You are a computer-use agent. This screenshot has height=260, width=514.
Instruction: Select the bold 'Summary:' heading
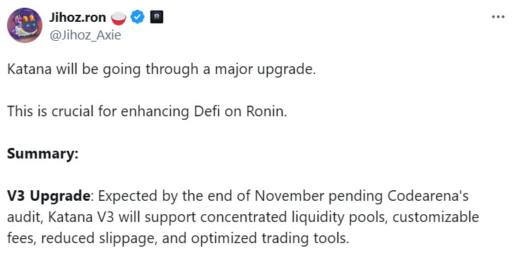pyautogui.click(x=43, y=154)
